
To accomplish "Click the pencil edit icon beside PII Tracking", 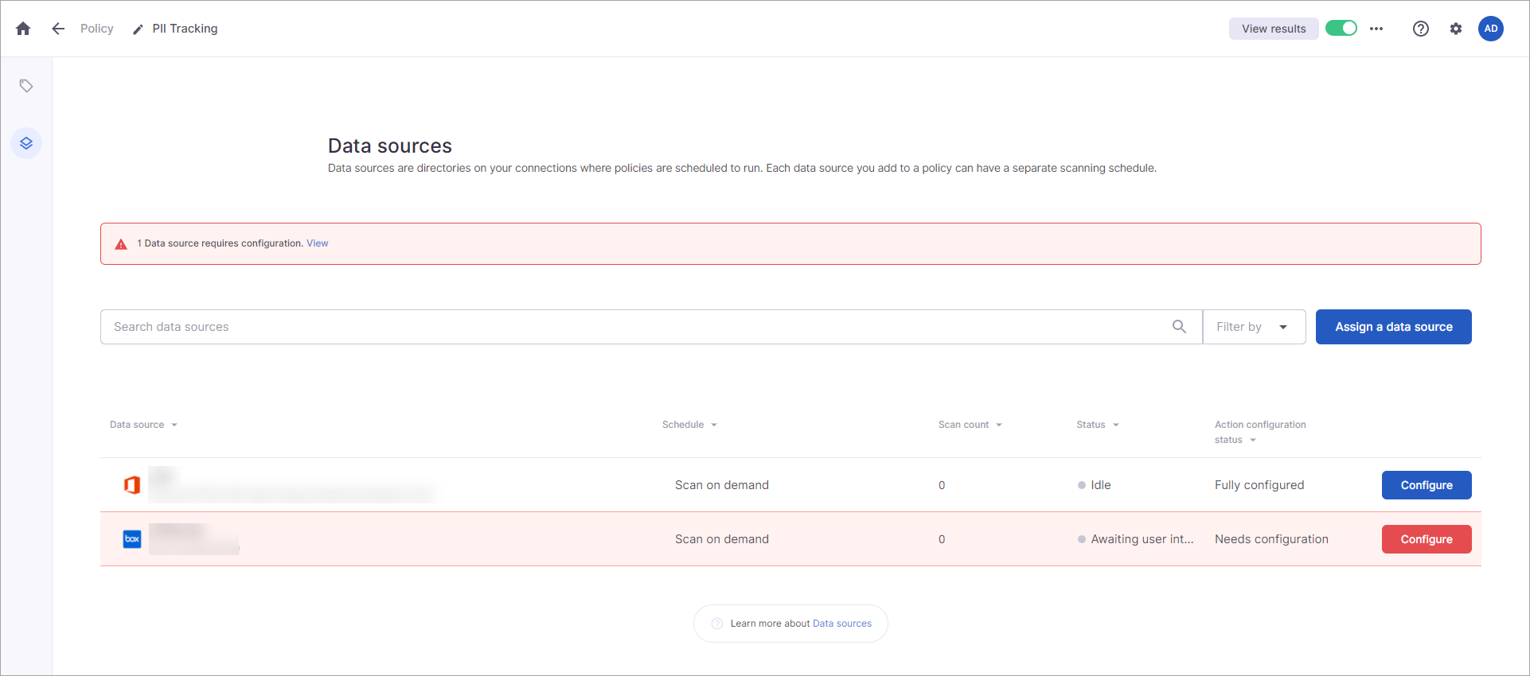I will [138, 29].
